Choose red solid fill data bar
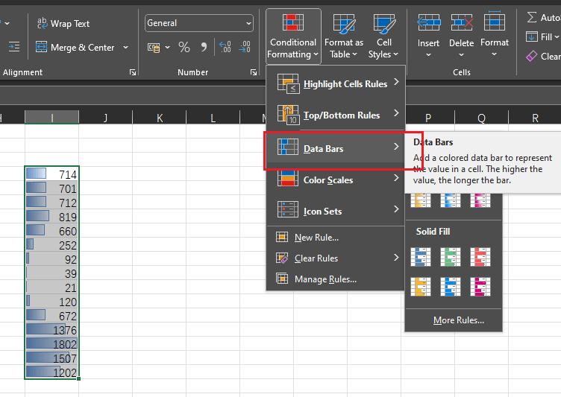This screenshot has height=397, width=561. pyautogui.click(x=480, y=257)
